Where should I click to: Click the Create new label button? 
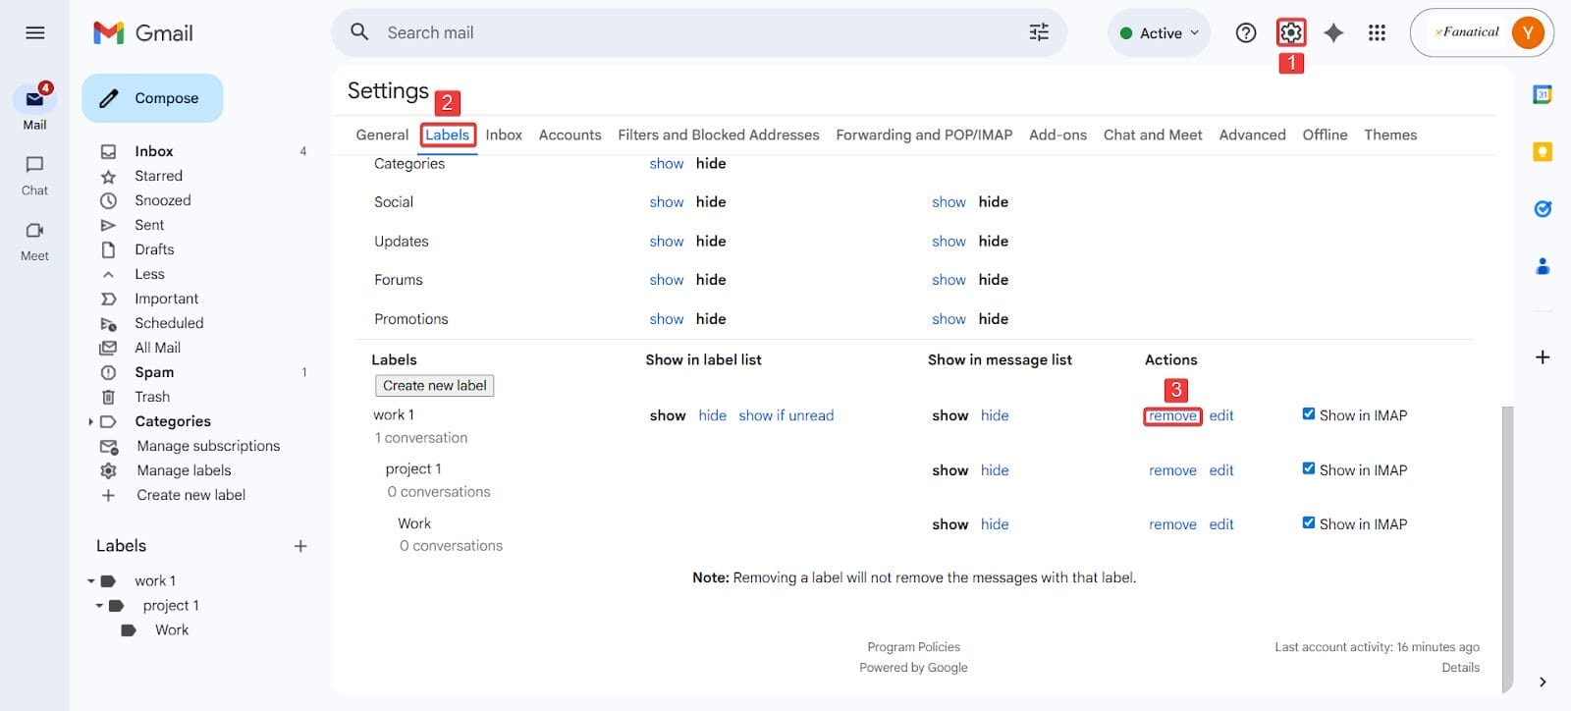coord(434,386)
